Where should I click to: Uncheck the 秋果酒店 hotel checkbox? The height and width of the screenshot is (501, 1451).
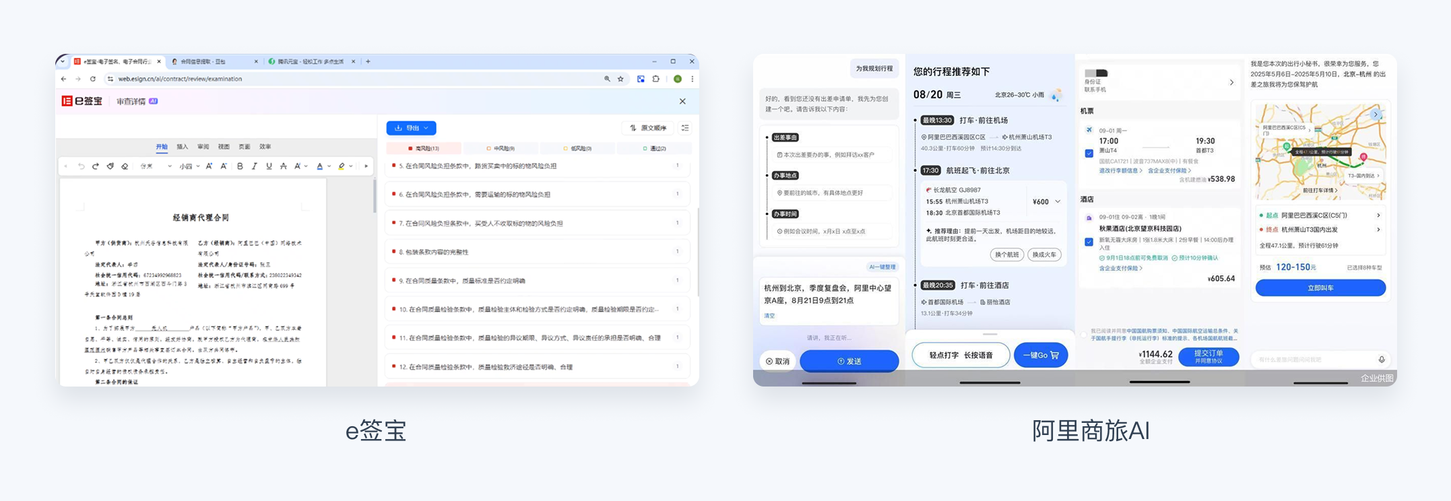pos(1089,242)
